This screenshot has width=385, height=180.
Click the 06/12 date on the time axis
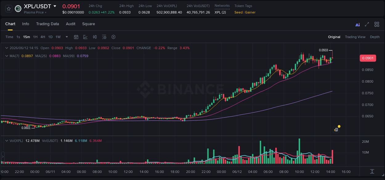[237, 171]
